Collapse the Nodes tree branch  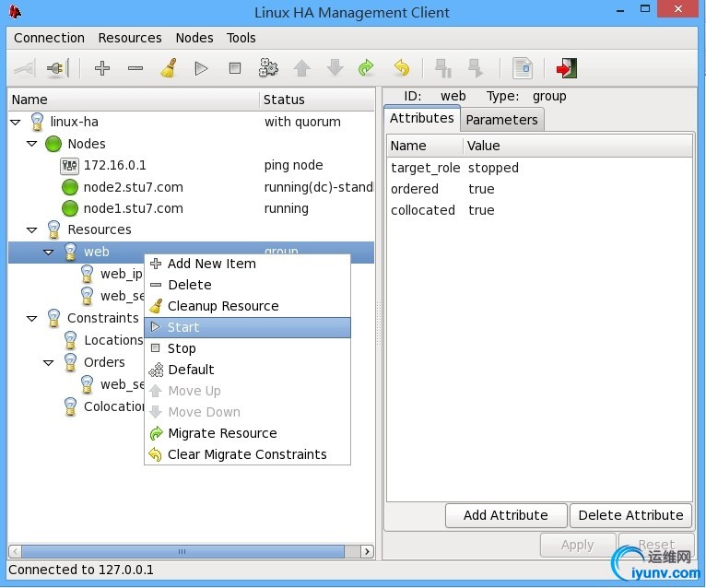[x=32, y=144]
